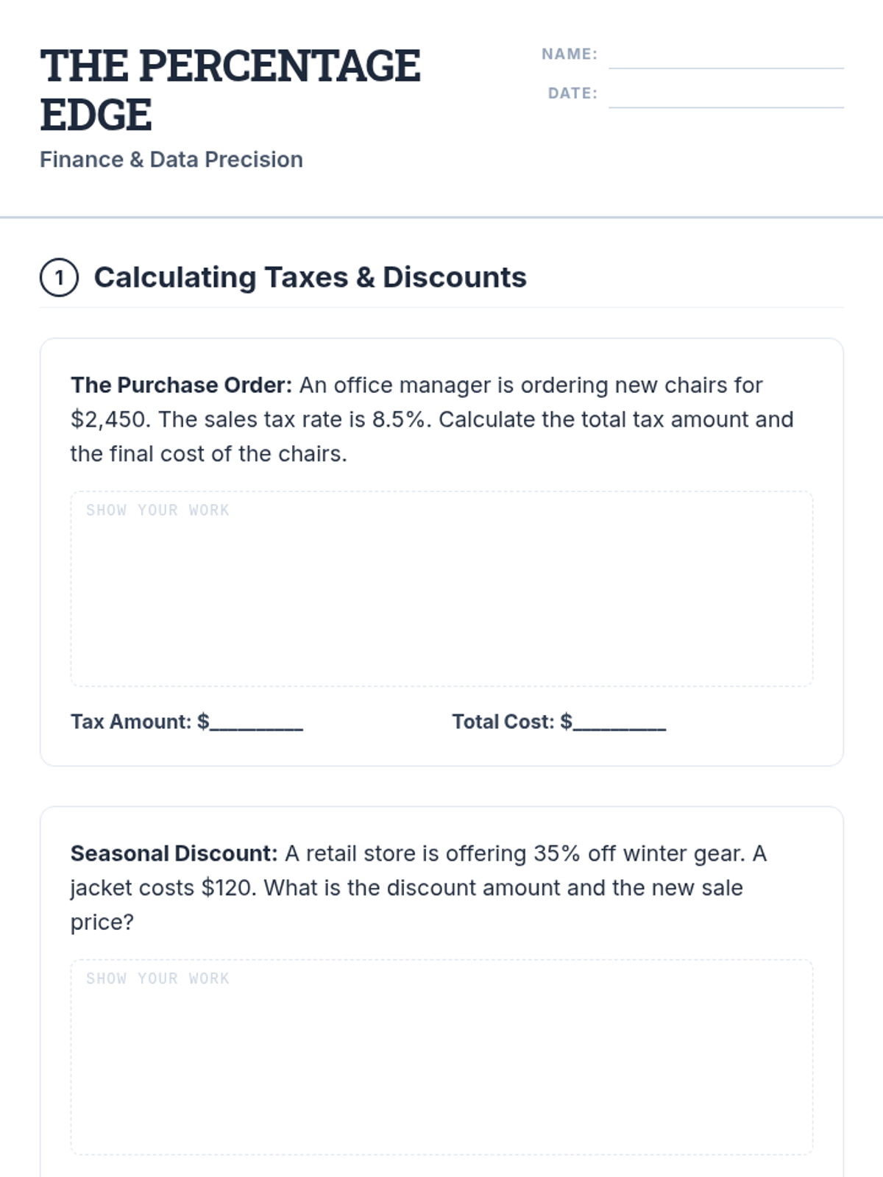This screenshot has height=1177, width=883.
Task: Click the $2,450 amount in the problem
Action: pos(110,419)
